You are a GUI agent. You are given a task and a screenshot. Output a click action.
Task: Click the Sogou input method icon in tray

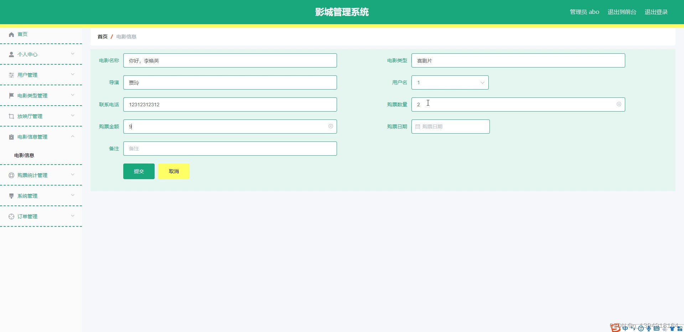[x=616, y=328]
